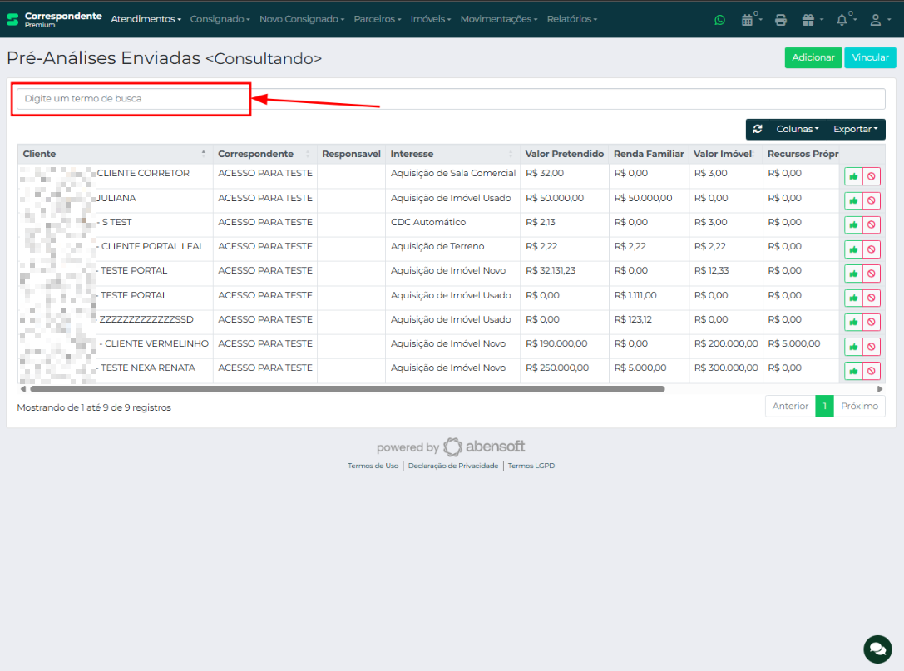Focus the search term input field

(451, 99)
